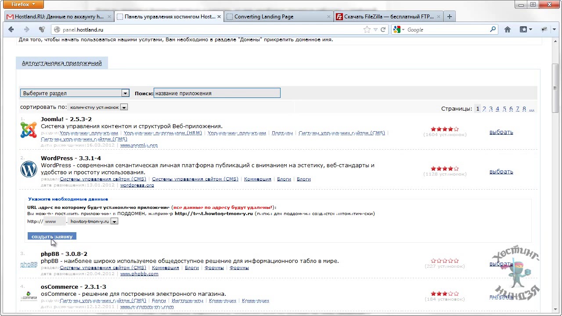
Task: Click the osCommerce logo icon
Action: [x=29, y=296]
